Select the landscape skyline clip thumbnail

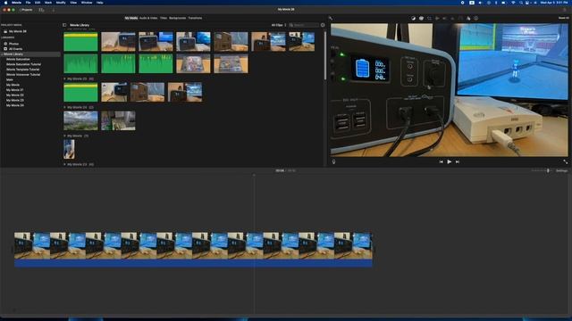[x=80, y=121]
